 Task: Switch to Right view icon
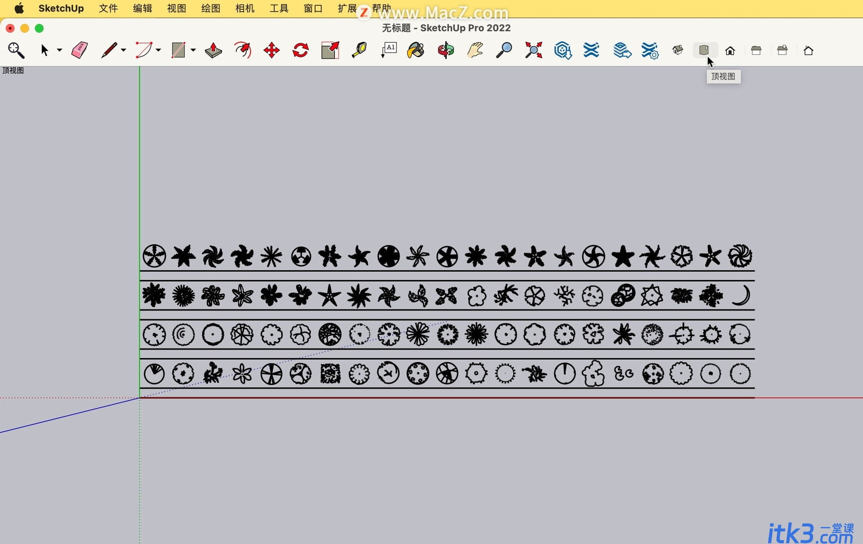tap(756, 50)
